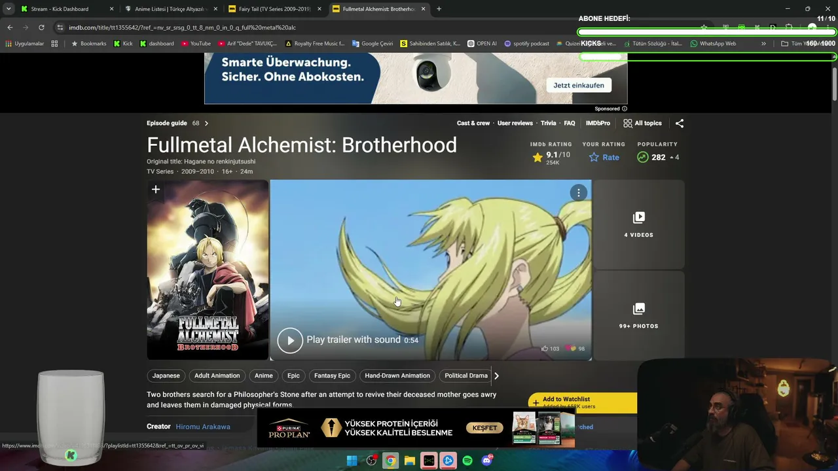Click the green popularity trend icon
The width and height of the screenshot is (838, 471).
point(643,158)
